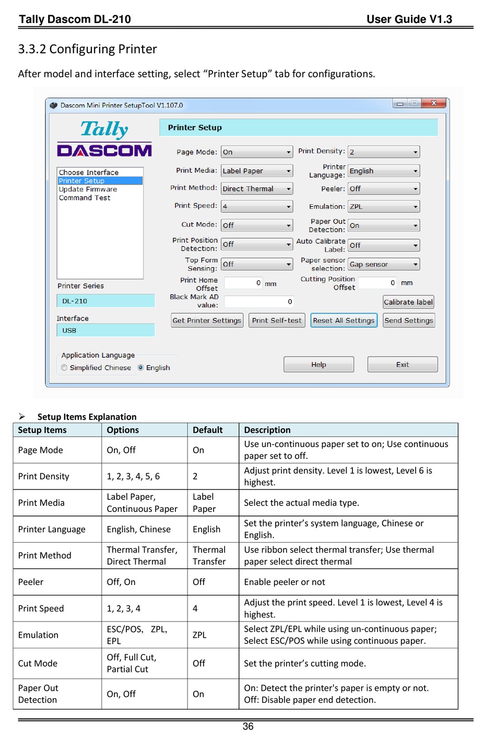Click the Print Home Offset field
This screenshot has width=496, height=732.
pyautogui.click(x=243, y=283)
